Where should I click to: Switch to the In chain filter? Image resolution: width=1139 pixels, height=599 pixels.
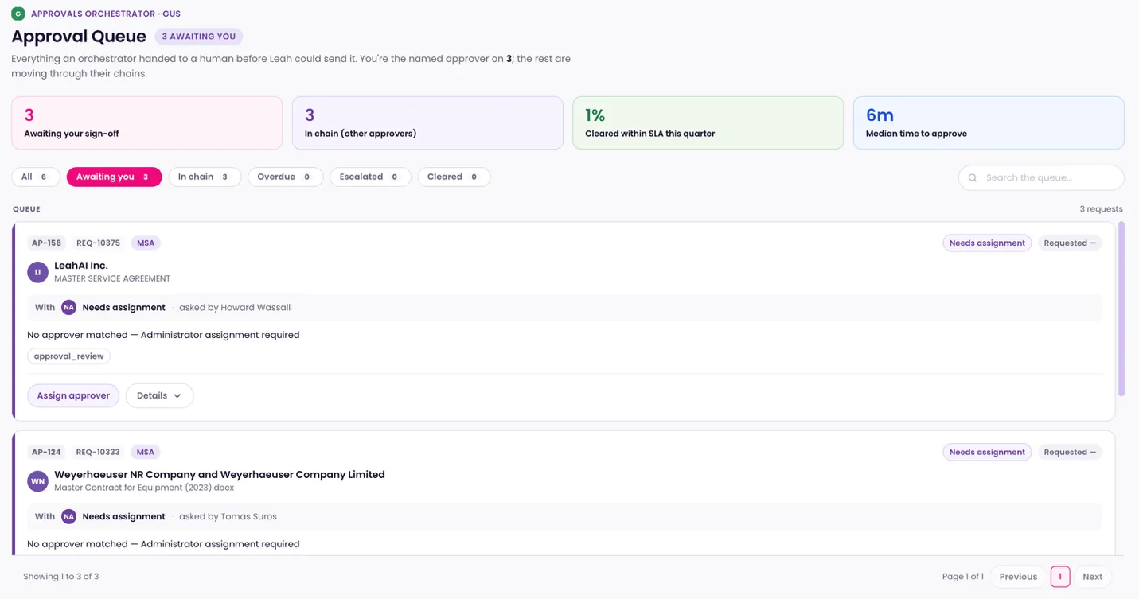205,177
